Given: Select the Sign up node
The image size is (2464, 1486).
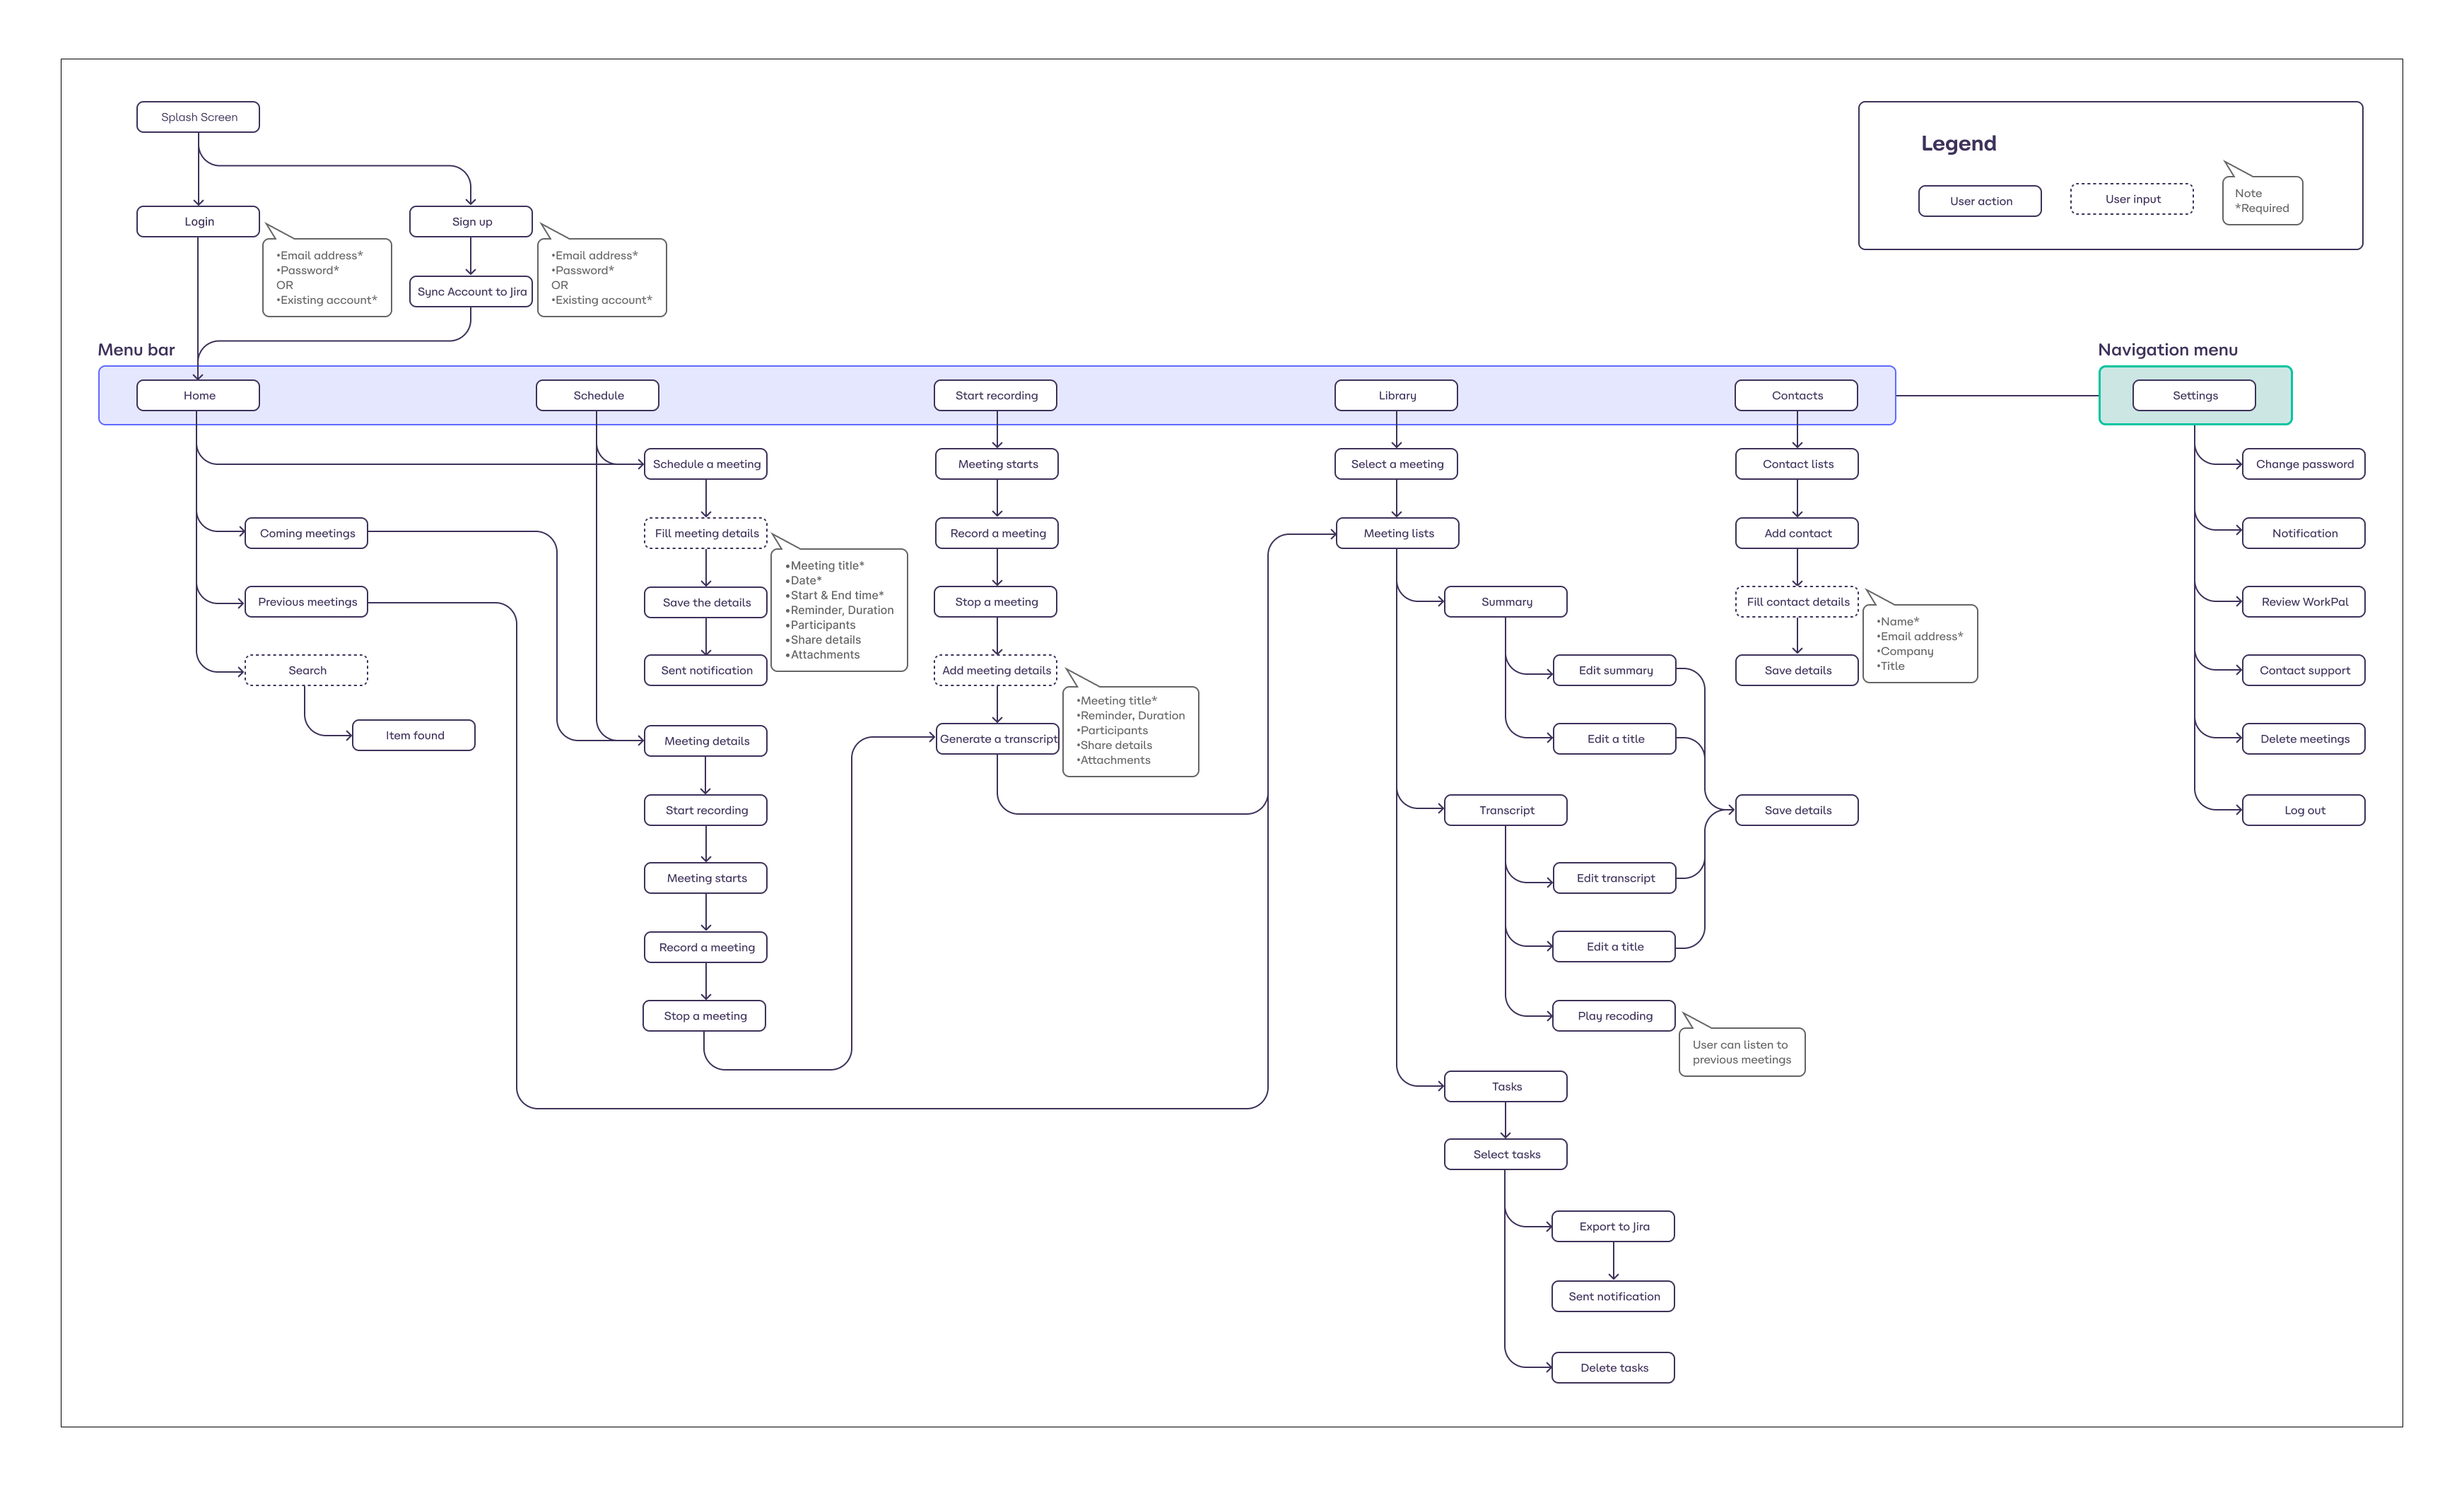Looking at the screenshot, I should (471, 221).
